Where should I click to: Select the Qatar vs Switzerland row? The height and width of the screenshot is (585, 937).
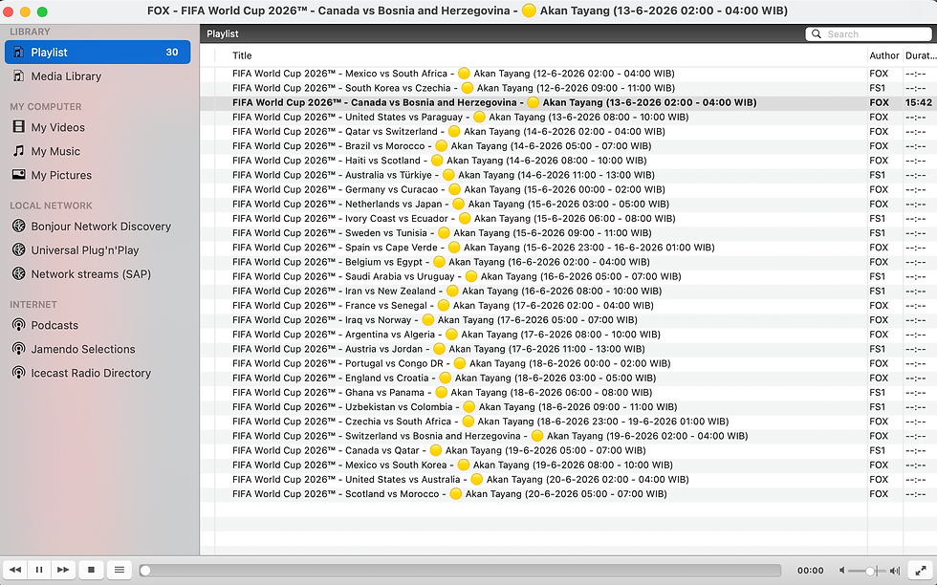(568, 132)
